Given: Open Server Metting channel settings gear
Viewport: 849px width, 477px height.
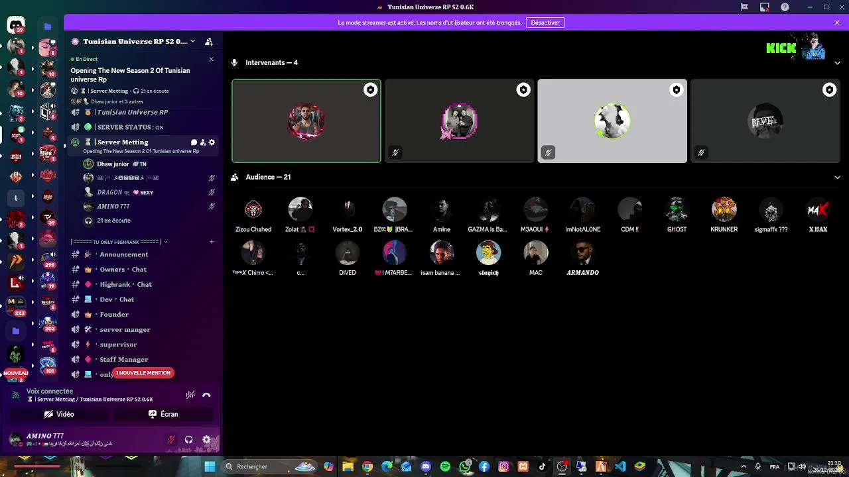Looking at the screenshot, I should click(212, 142).
